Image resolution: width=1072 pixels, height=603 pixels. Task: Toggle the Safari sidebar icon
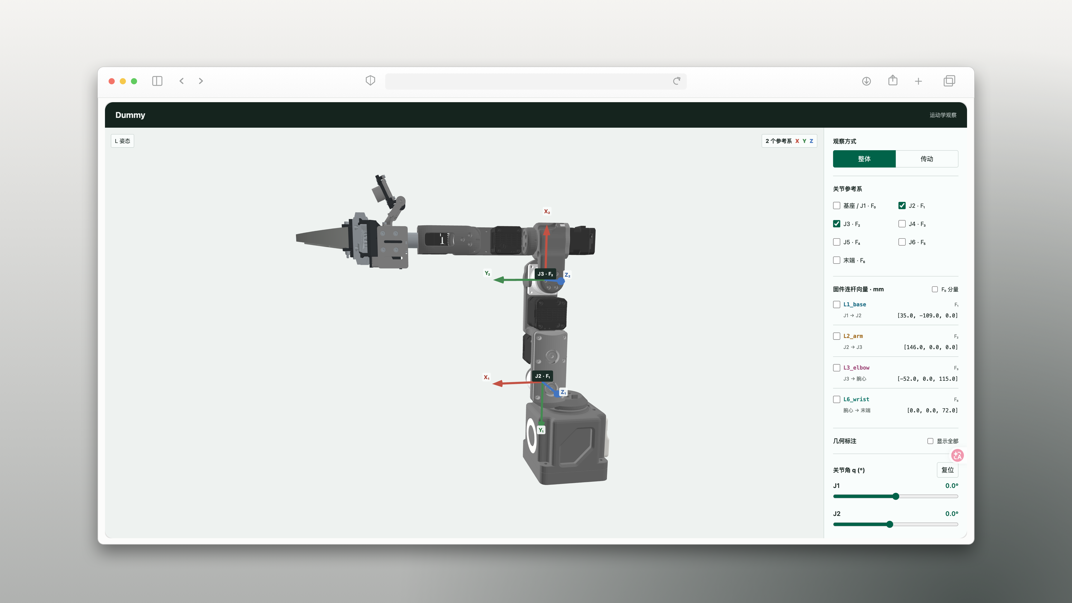[157, 81]
